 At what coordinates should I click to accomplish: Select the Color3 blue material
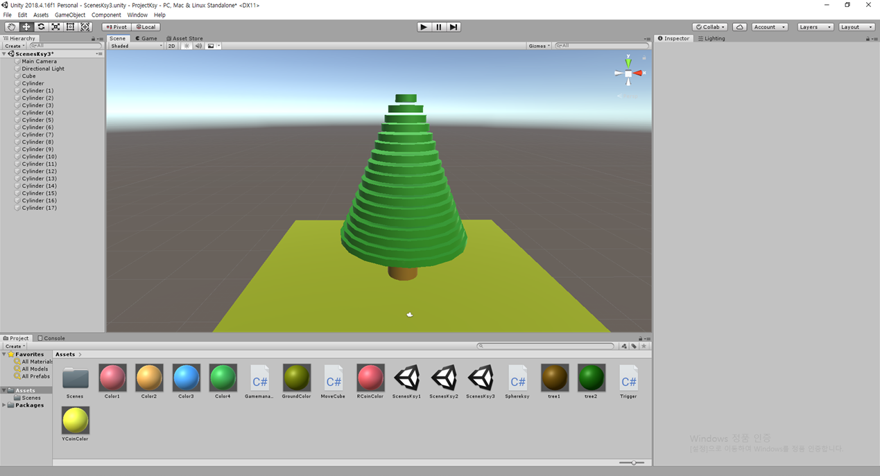(x=186, y=378)
